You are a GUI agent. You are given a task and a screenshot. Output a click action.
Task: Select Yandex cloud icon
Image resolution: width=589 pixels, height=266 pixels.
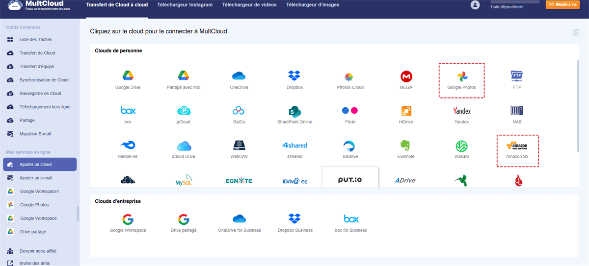click(x=462, y=115)
